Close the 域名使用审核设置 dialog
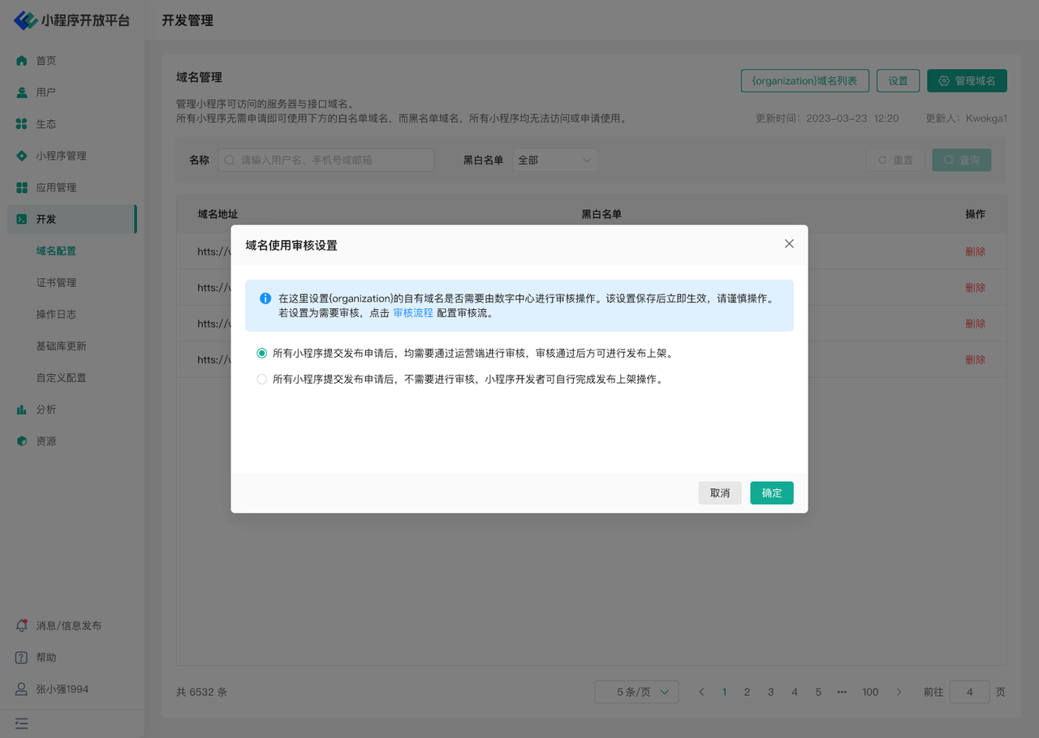Screen dimensions: 1039x738 coord(789,244)
